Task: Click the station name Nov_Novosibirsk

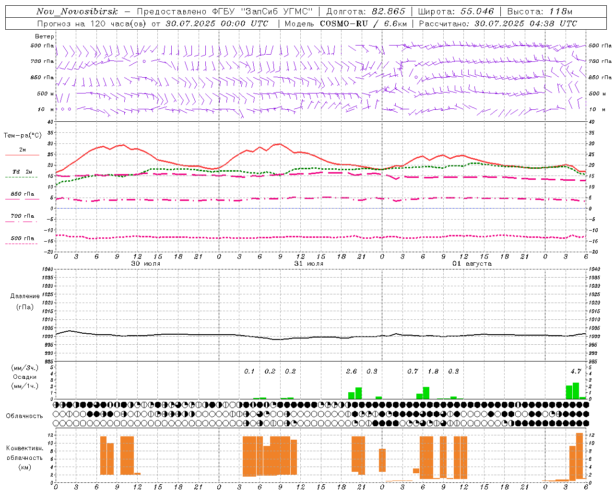Action: (77, 12)
